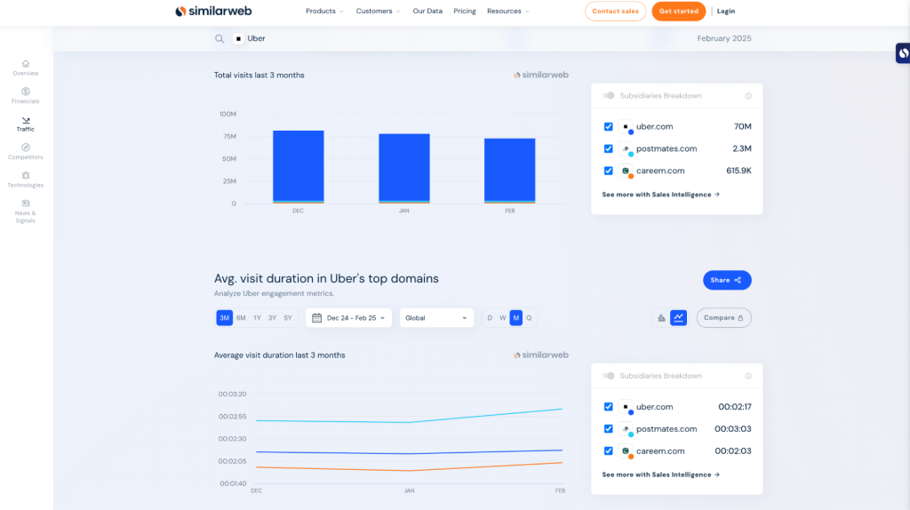Click careem.com favicon in total visits panel
Screen dimensions: 910x510
[626, 171]
